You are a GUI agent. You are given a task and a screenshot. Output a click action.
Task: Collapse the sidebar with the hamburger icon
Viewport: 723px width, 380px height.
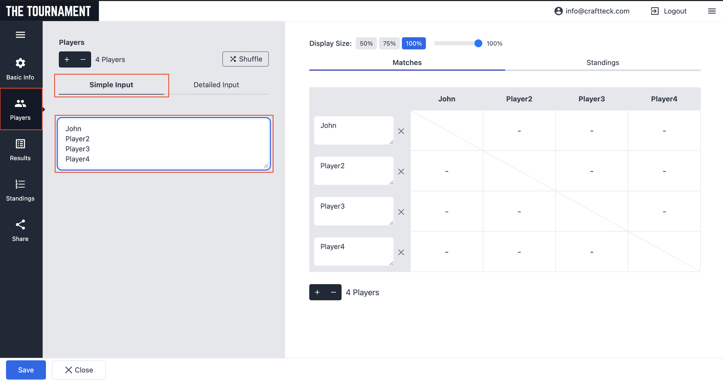pos(20,35)
